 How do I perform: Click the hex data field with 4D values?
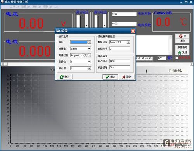click(145, 58)
